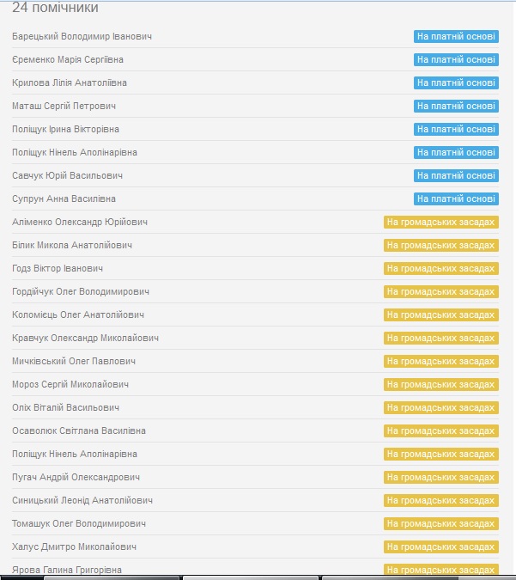Click 'На платній основі' badge next to Савчук Юрій
Image resolution: width=516 pixels, height=580 pixels.
tap(456, 175)
